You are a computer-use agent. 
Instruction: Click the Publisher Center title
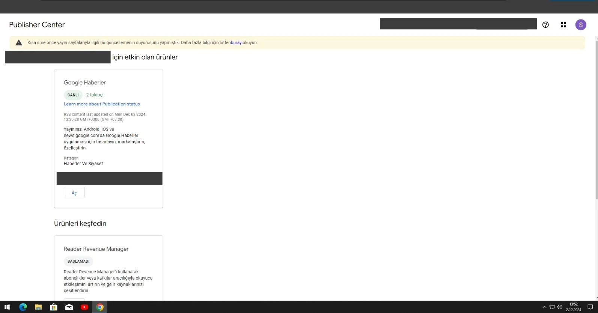tap(37, 25)
